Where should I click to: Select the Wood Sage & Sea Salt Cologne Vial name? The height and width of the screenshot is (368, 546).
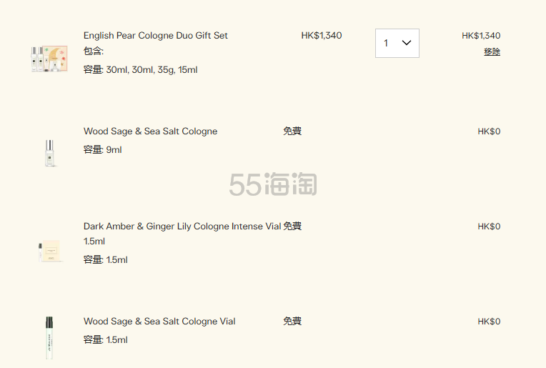click(159, 322)
